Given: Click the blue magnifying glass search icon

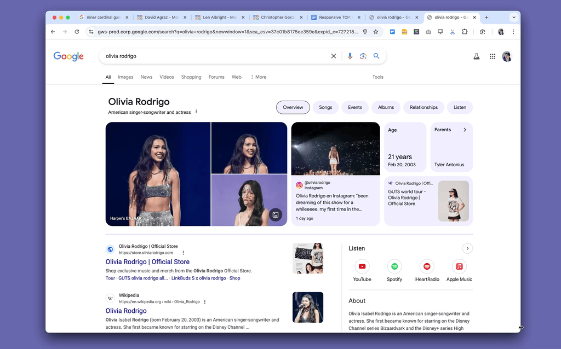Looking at the screenshot, I should point(376,56).
